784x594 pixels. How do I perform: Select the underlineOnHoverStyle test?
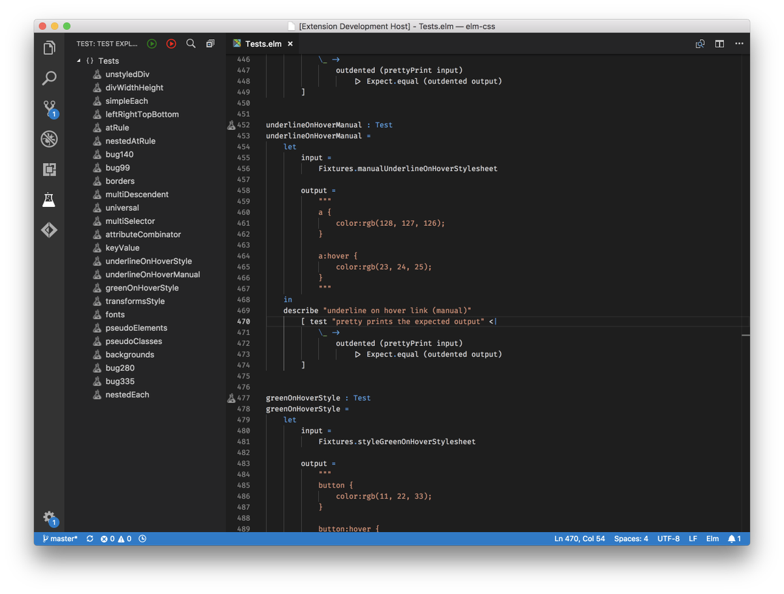148,261
